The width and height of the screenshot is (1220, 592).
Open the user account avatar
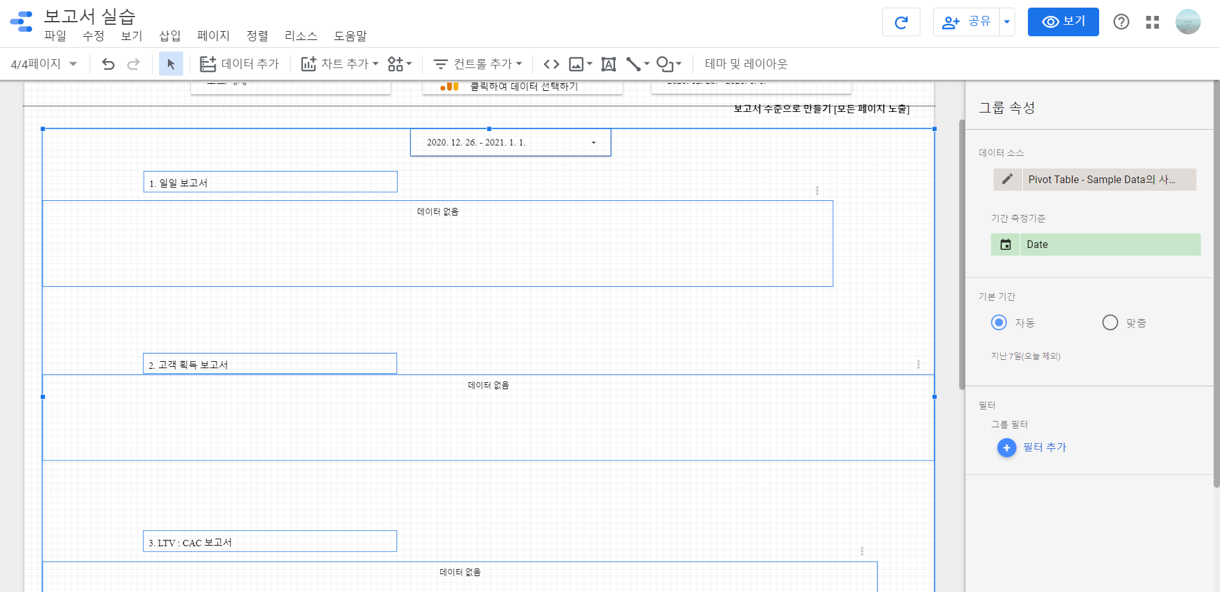pos(1188,22)
